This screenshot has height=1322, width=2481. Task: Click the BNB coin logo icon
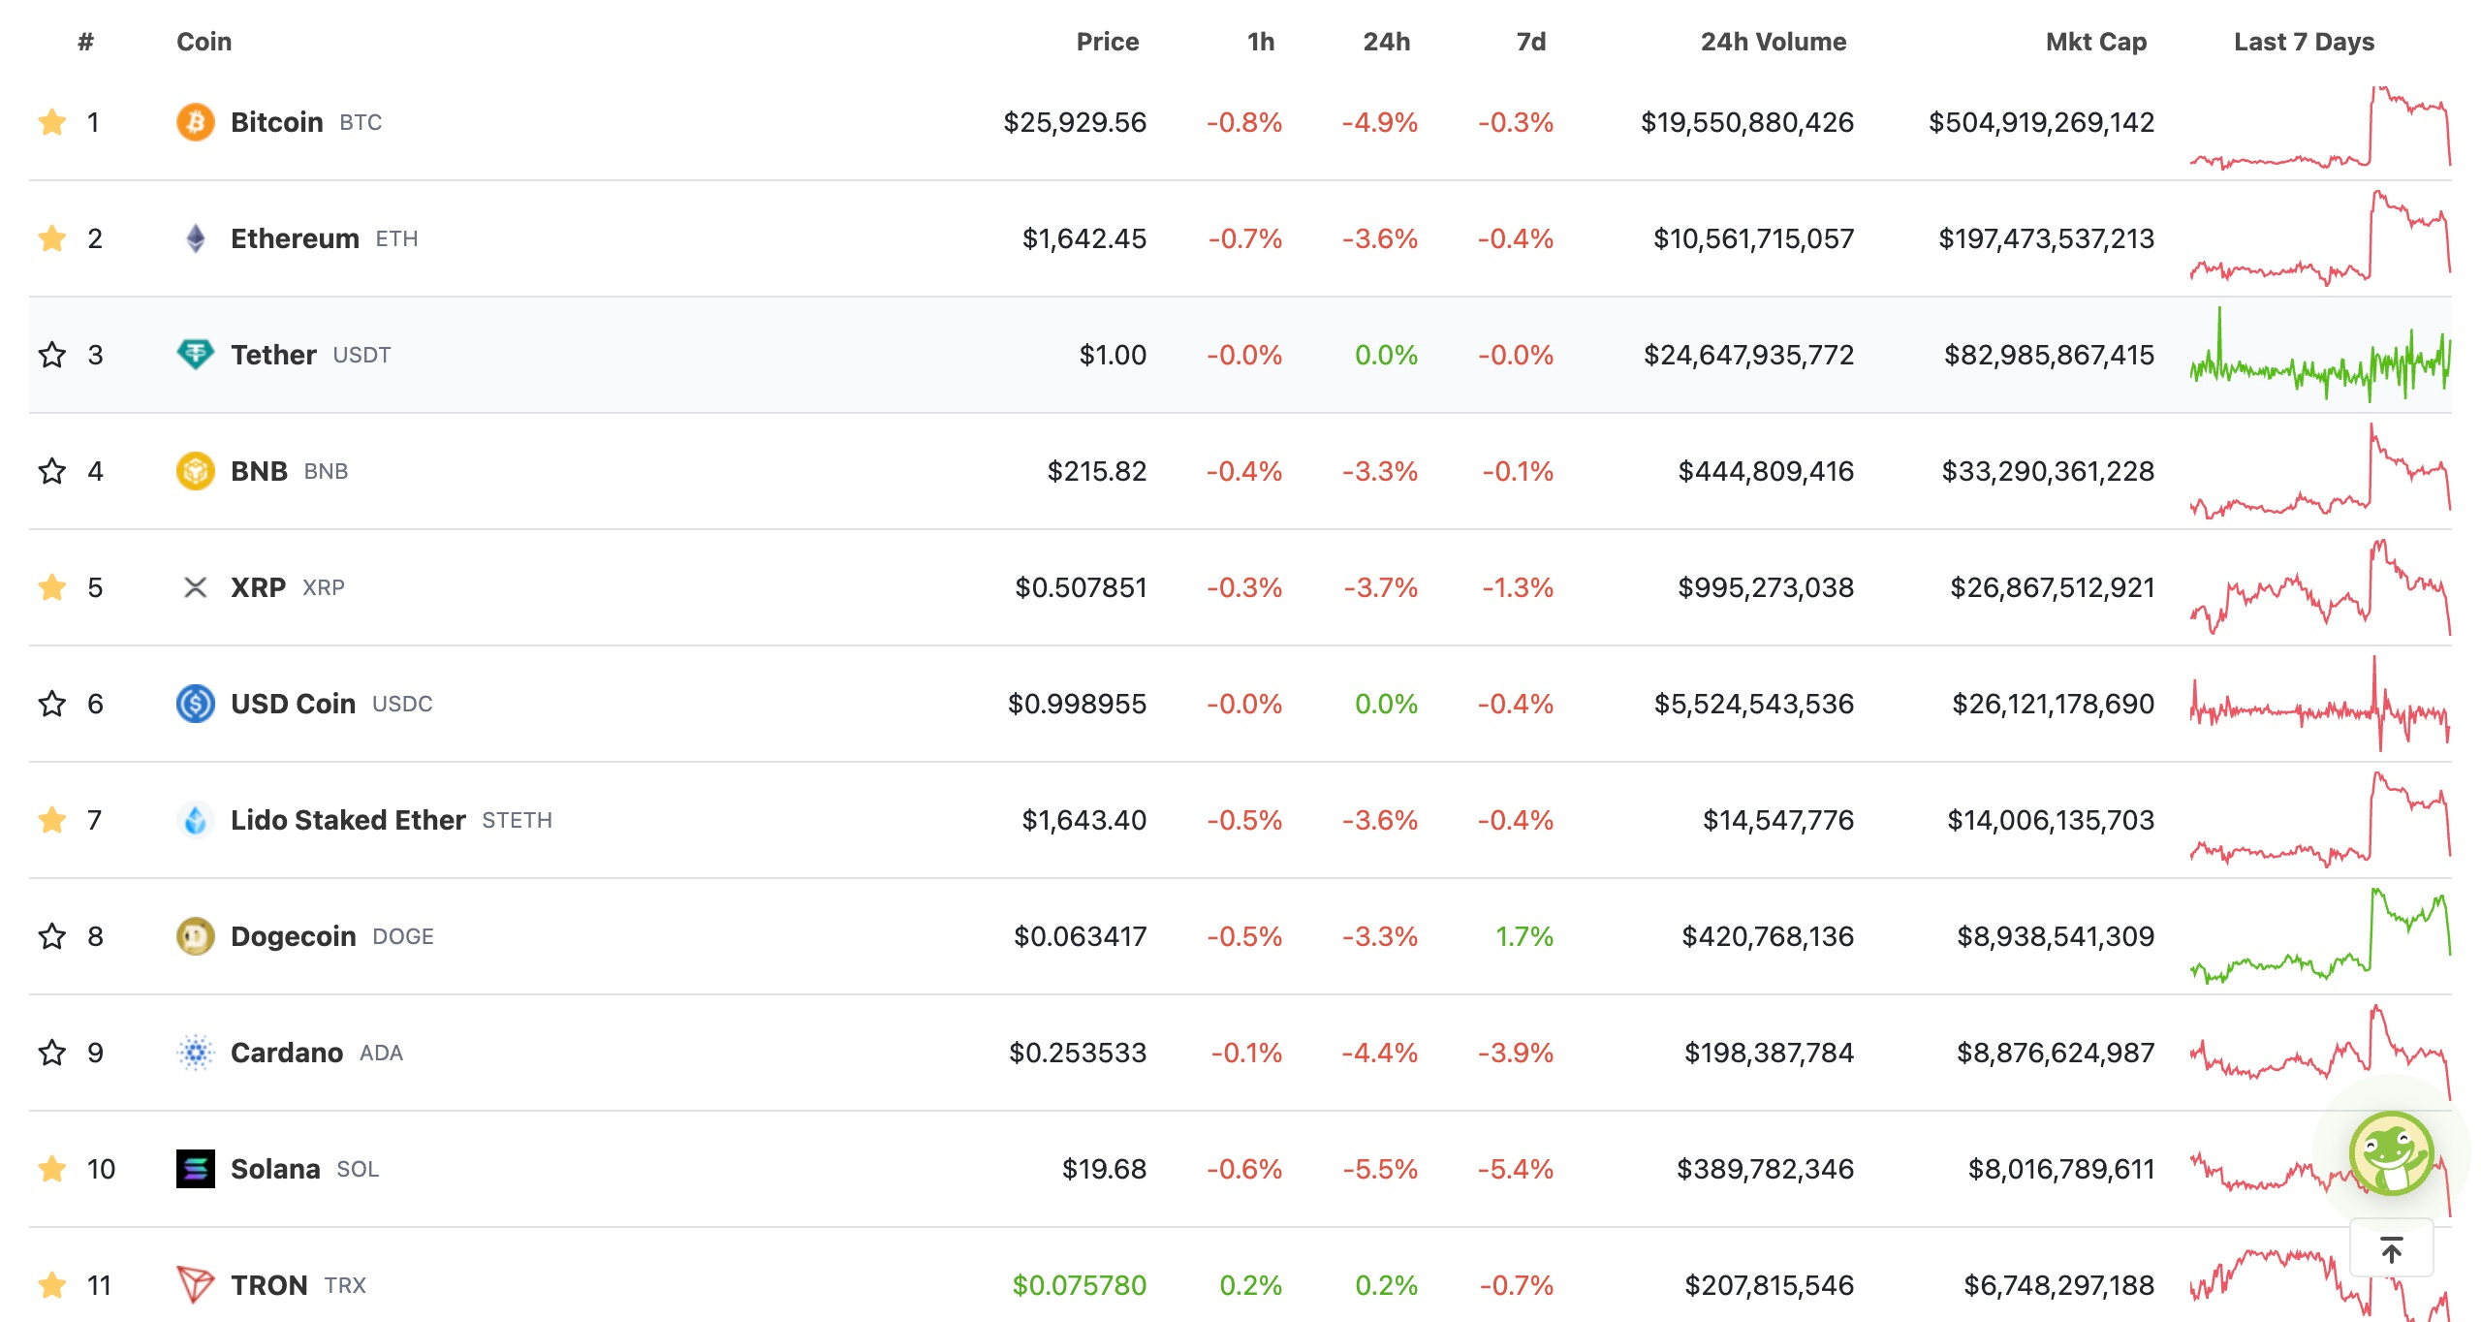(x=196, y=471)
